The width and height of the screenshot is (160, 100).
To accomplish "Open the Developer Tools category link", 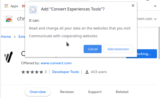I will [65, 72].
